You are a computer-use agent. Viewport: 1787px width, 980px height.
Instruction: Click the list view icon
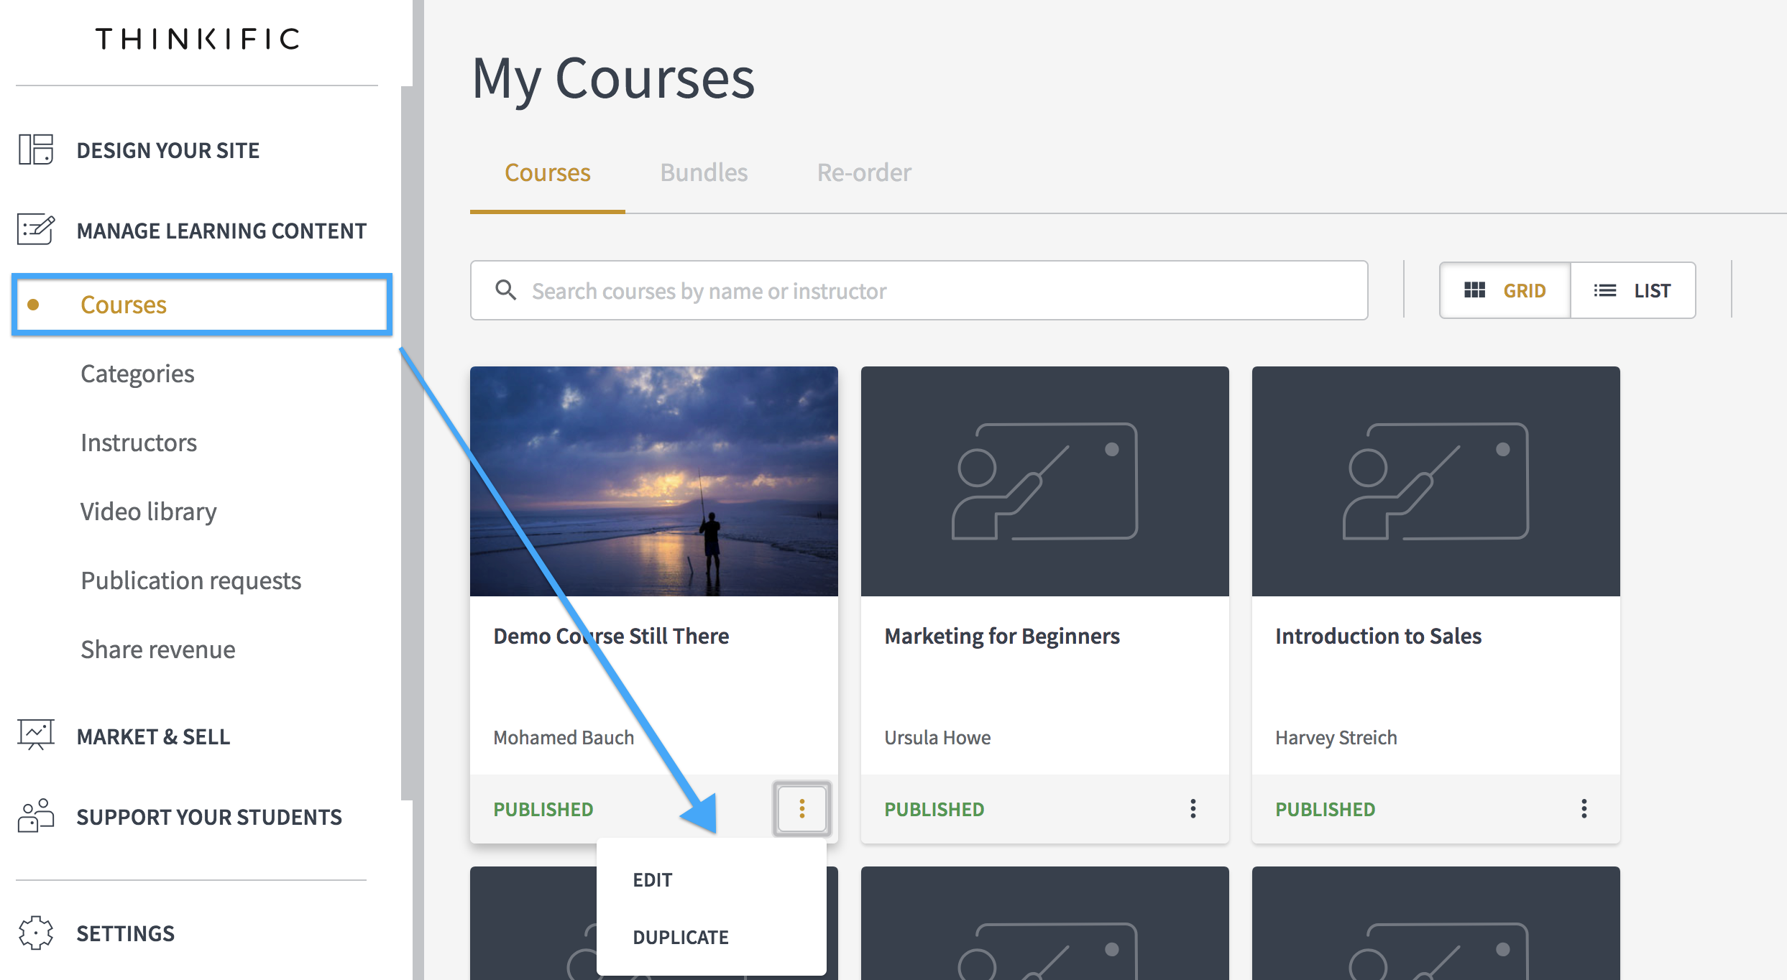[1604, 290]
